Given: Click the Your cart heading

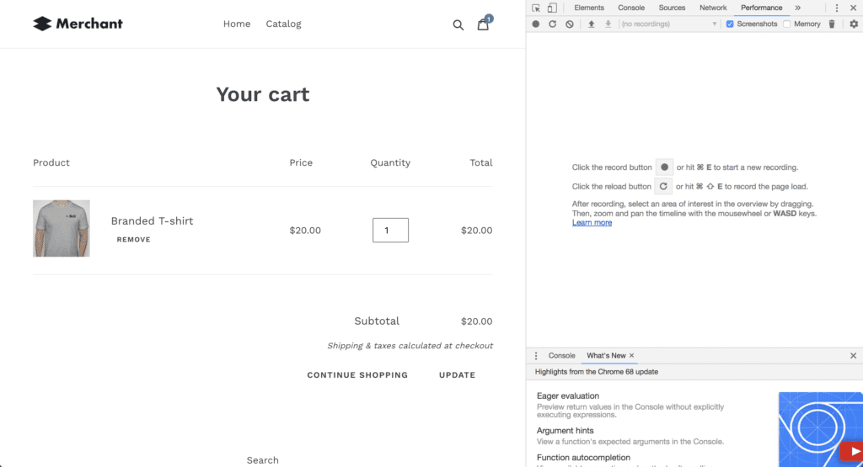Looking at the screenshot, I should tap(263, 94).
